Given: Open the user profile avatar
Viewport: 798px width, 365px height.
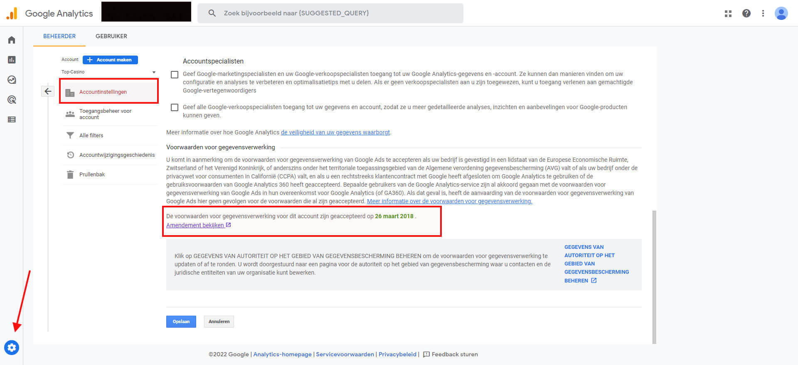Looking at the screenshot, I should click(781, 13).
